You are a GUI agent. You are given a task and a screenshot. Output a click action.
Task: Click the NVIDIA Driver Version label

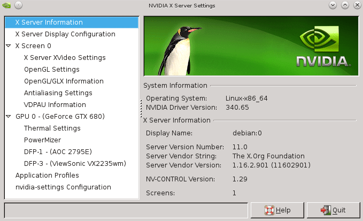point(182,108)
